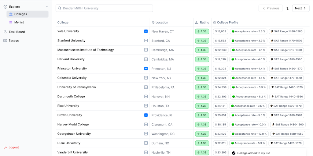Open Stanford University row name
Viewport: 313px width, 156px height.
point(71,41)
